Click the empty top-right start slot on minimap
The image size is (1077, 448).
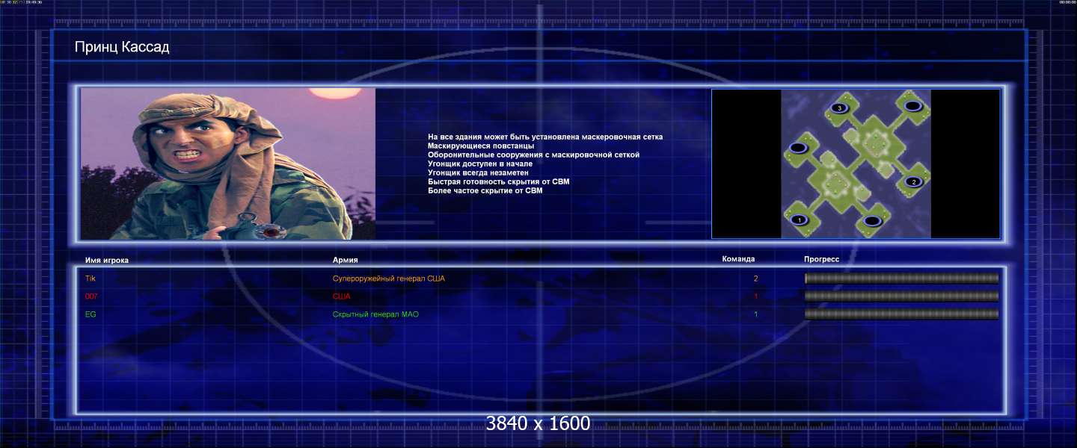[x=912, y=106]
